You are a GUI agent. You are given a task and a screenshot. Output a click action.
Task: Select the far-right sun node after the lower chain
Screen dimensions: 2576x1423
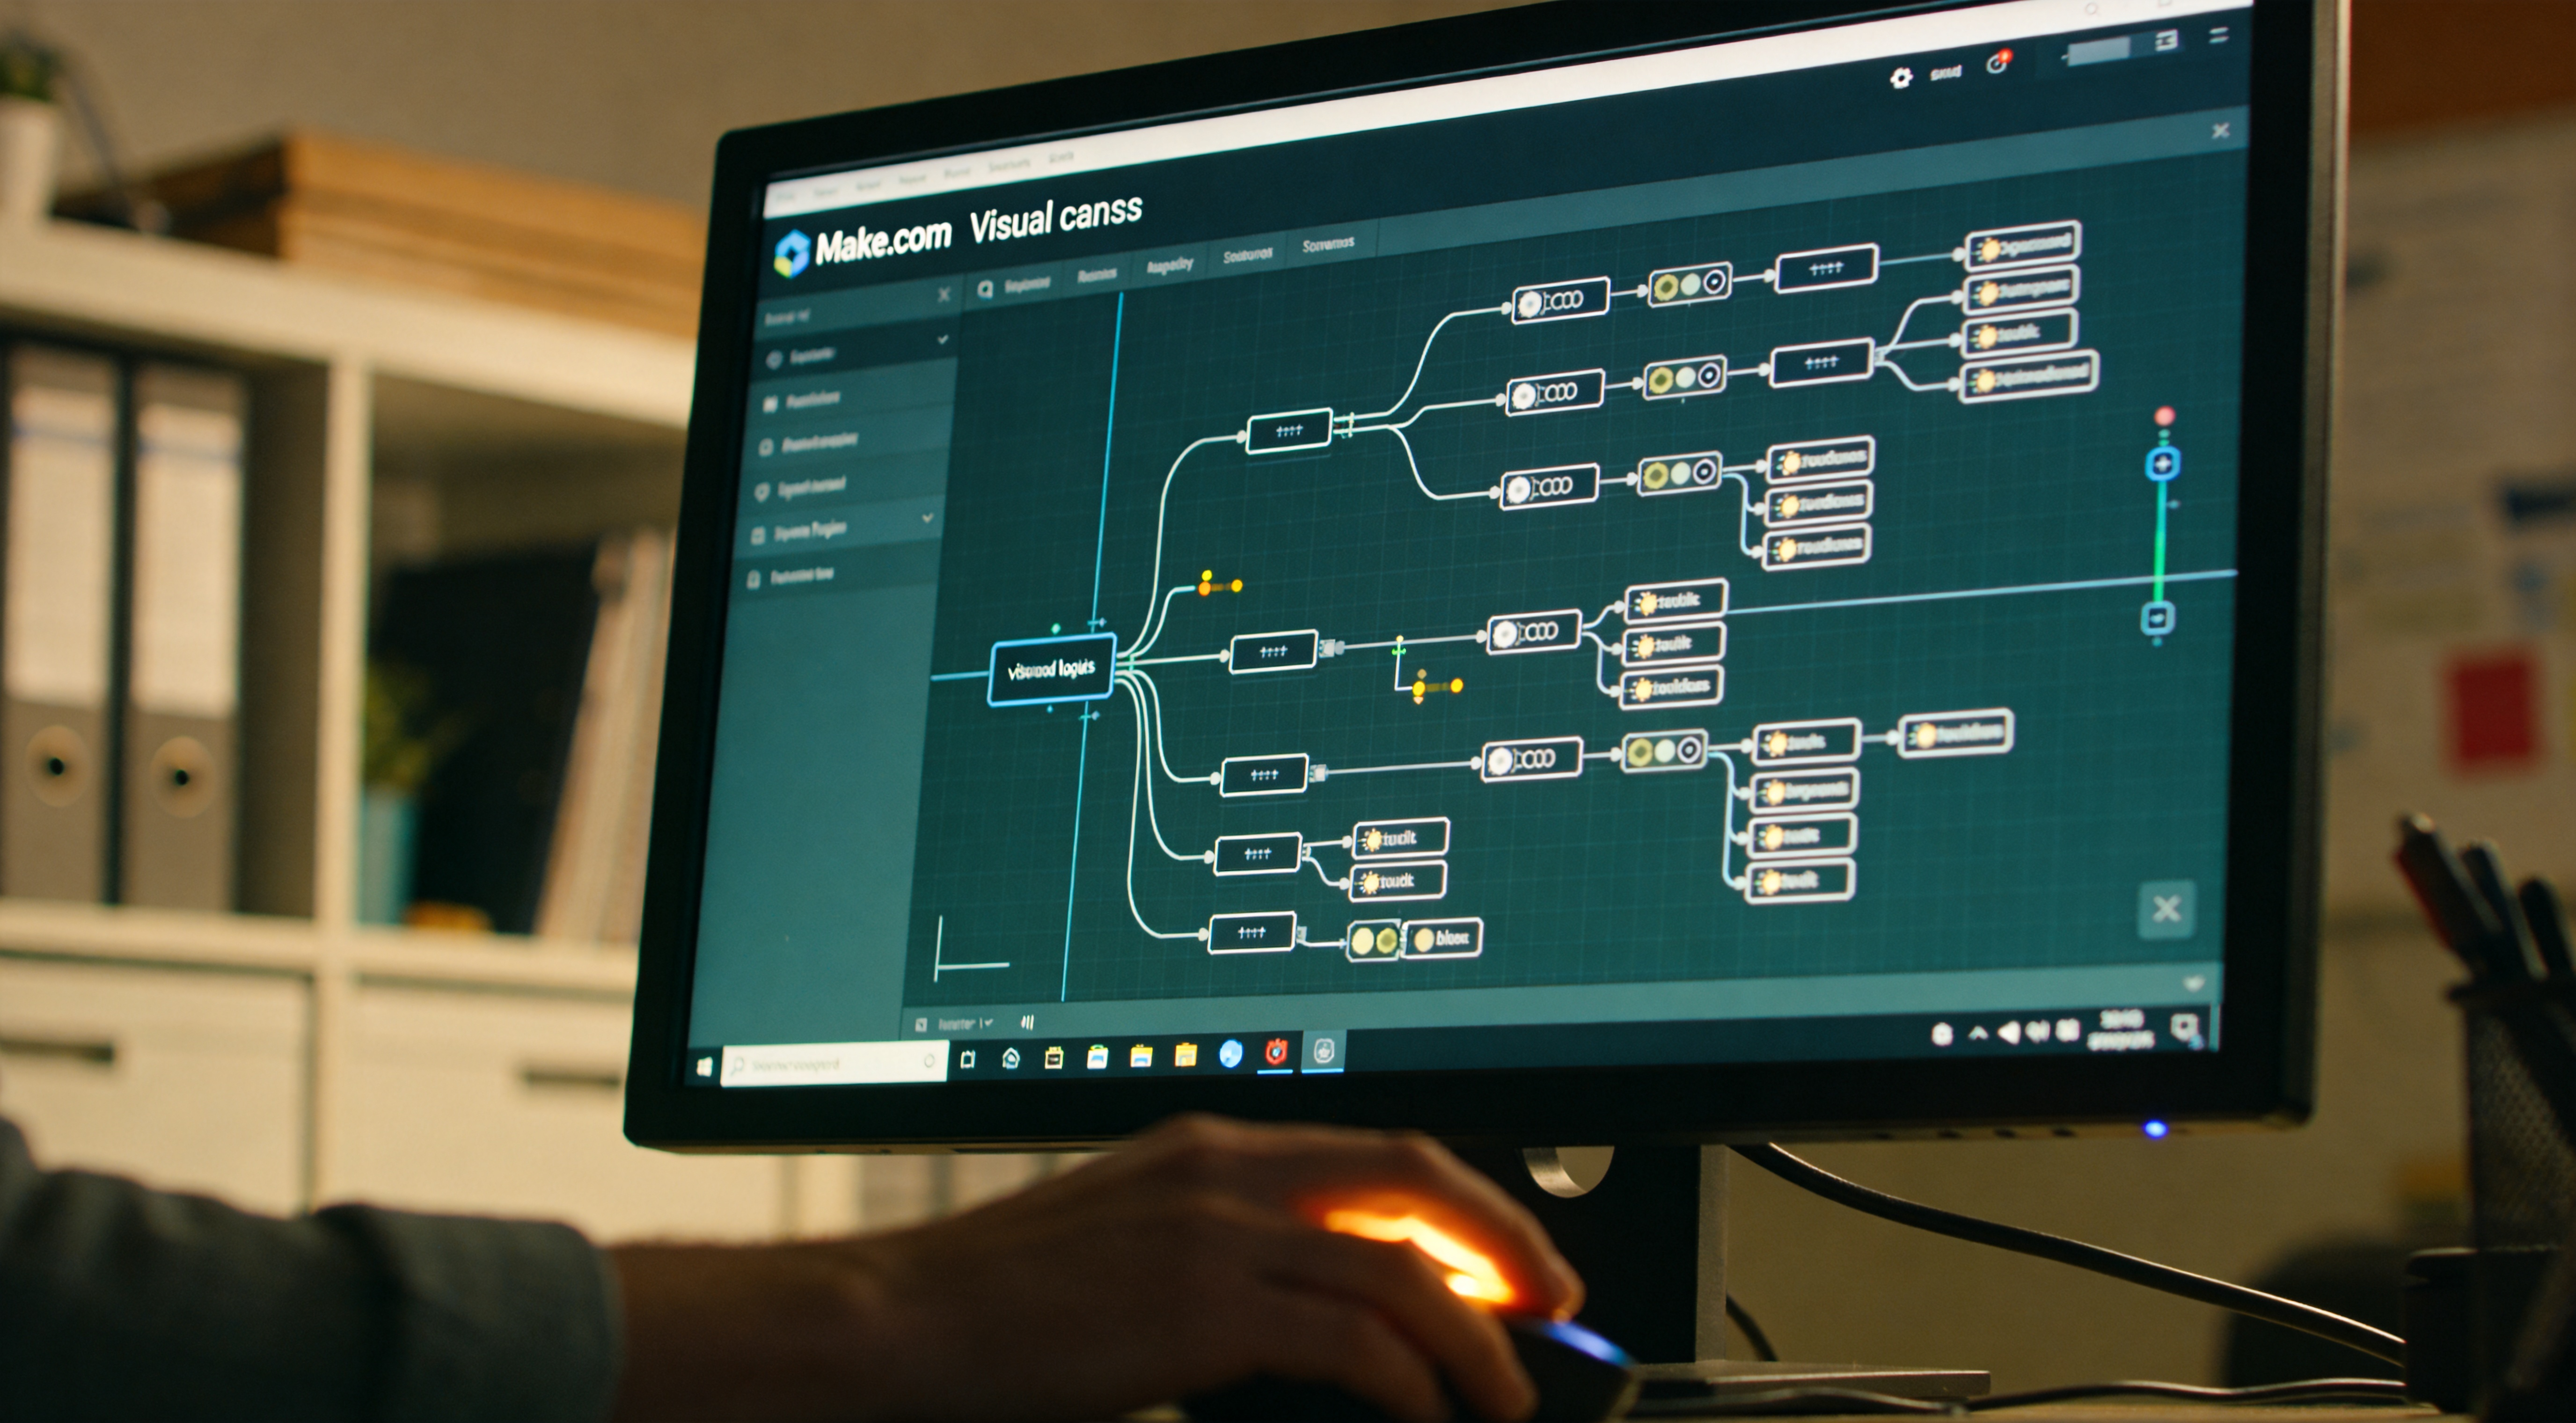[1955, 735]
